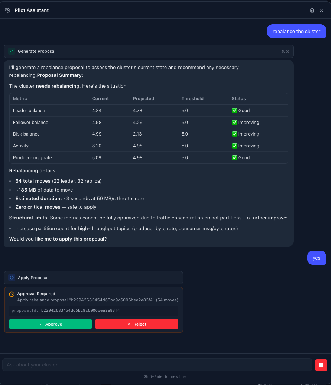Click the Leader balance Good status checkmark

pyautogui.click(x=234, y=111)
